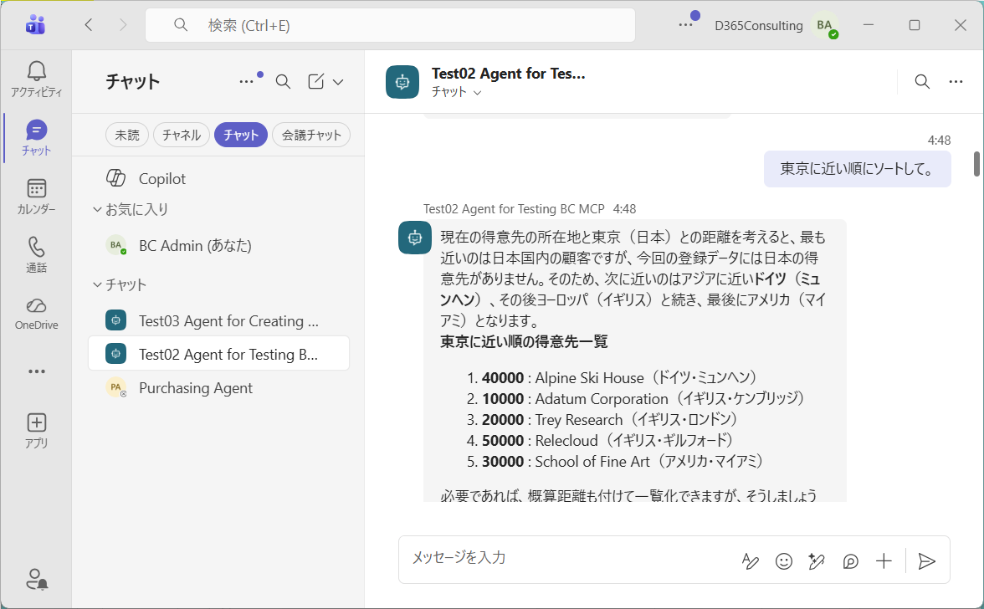Search in chat list with magnifier icon

pyautogui.click(x=283, y=81)
